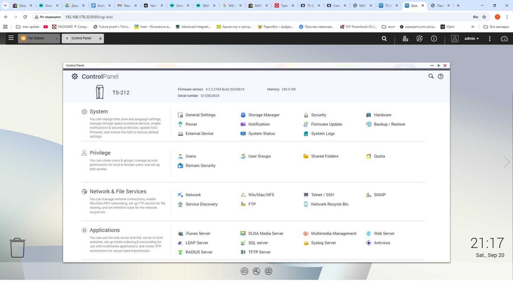Open external devices icon in QTS toolbar

(x=420, y=38)
